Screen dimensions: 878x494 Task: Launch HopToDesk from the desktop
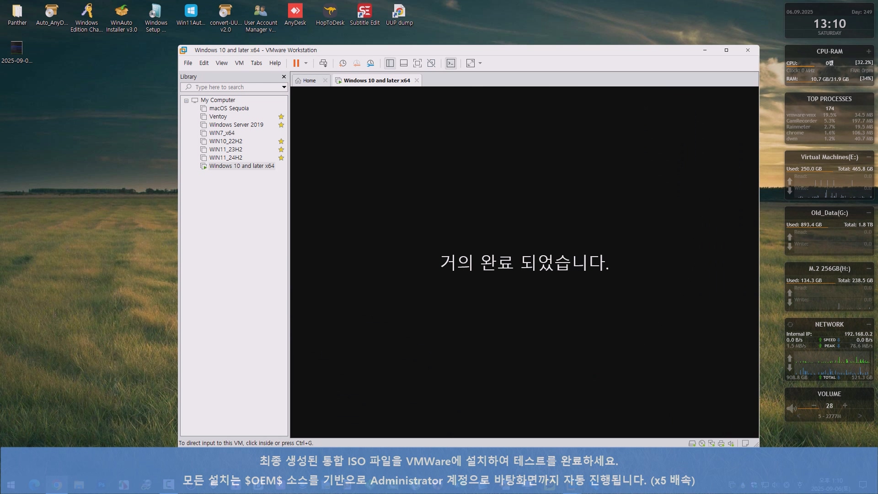click(x=330, y=15)
